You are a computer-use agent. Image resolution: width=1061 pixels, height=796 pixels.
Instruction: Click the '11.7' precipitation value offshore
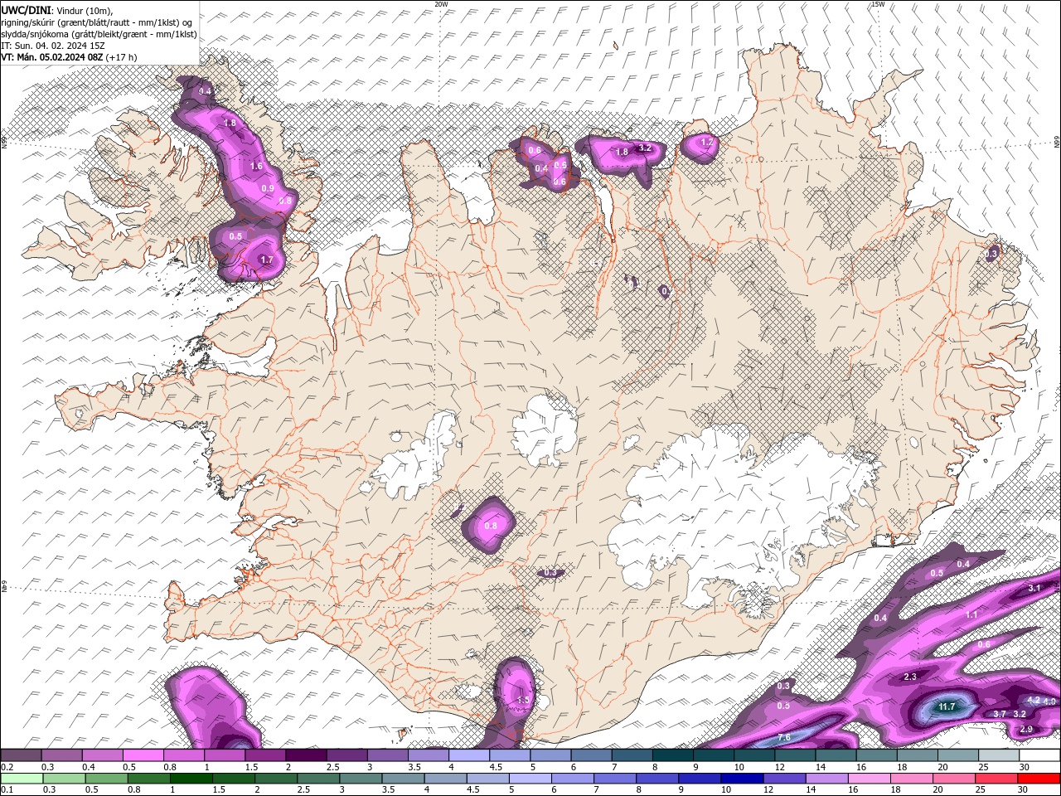947,706
